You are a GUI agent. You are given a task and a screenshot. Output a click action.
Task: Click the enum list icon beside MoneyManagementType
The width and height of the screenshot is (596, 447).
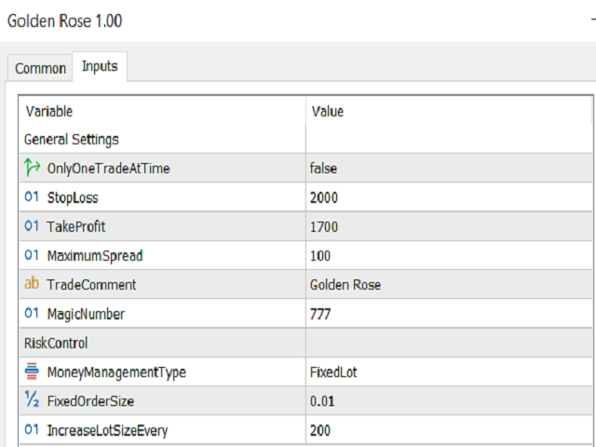[x=32, y=372]
